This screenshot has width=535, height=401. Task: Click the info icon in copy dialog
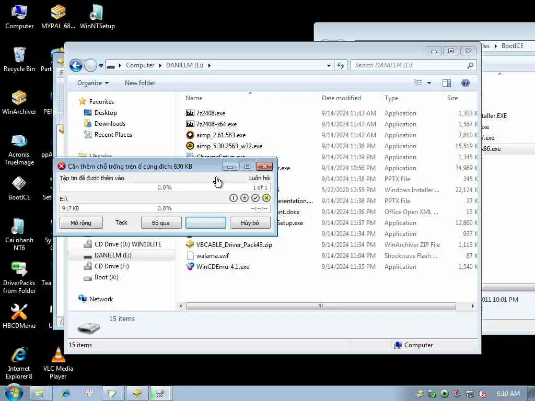[x=234, y=198]
